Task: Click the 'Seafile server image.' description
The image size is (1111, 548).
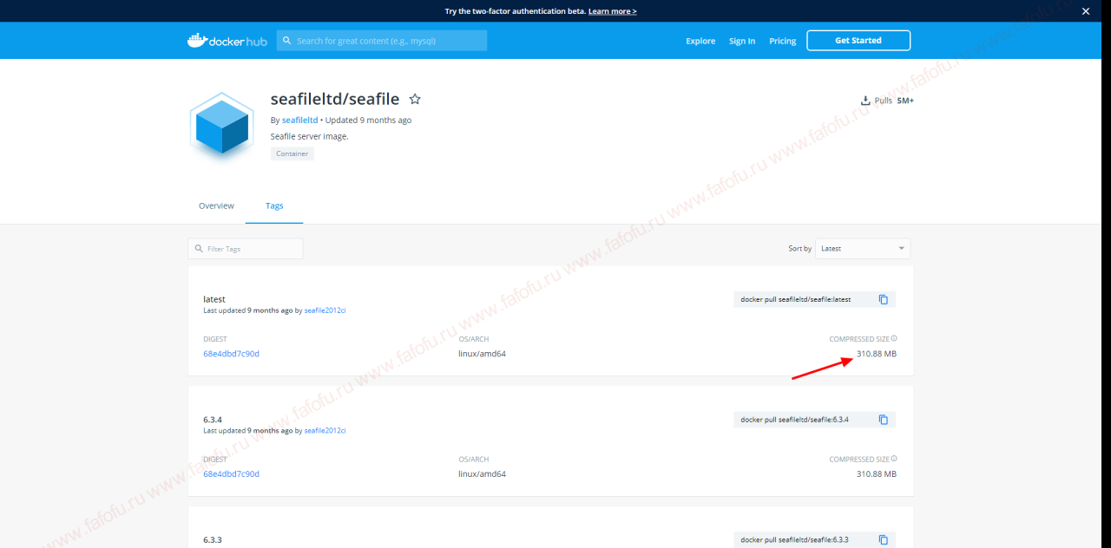Action: click(x=310, y=136)
